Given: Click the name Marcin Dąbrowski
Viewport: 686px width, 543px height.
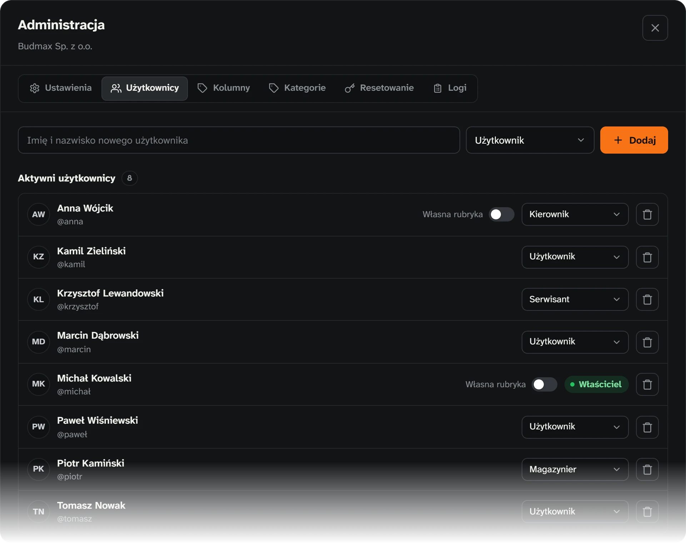Looking at the screenshot, I should point(98,335).
